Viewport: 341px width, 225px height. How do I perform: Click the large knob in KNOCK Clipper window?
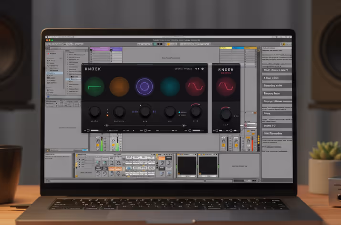pyautogui.click(x=226, y=115)
